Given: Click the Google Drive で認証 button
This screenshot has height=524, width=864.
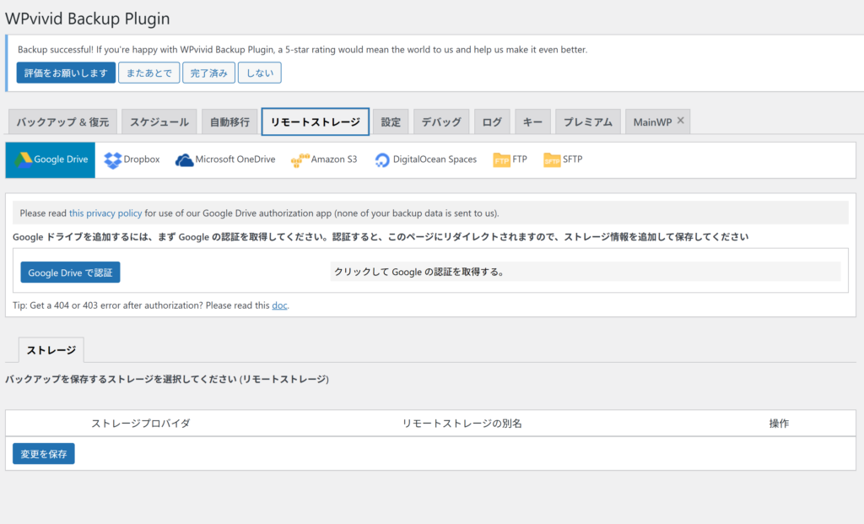Looking at the screenshot, I should (x=71, y=273).
